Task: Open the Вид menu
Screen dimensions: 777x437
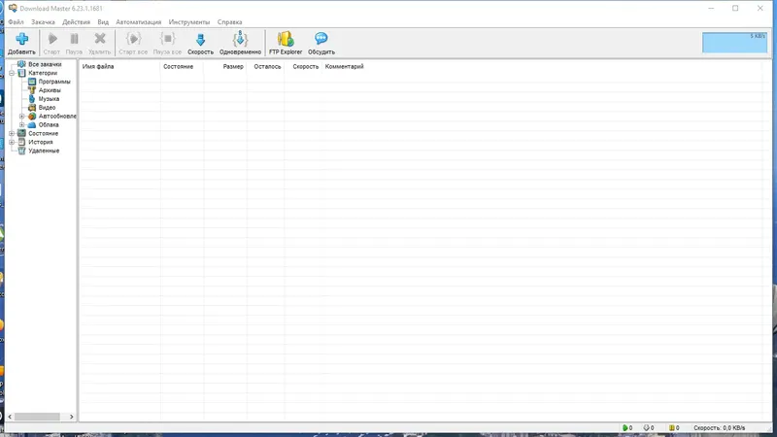Action: [103, 22]
